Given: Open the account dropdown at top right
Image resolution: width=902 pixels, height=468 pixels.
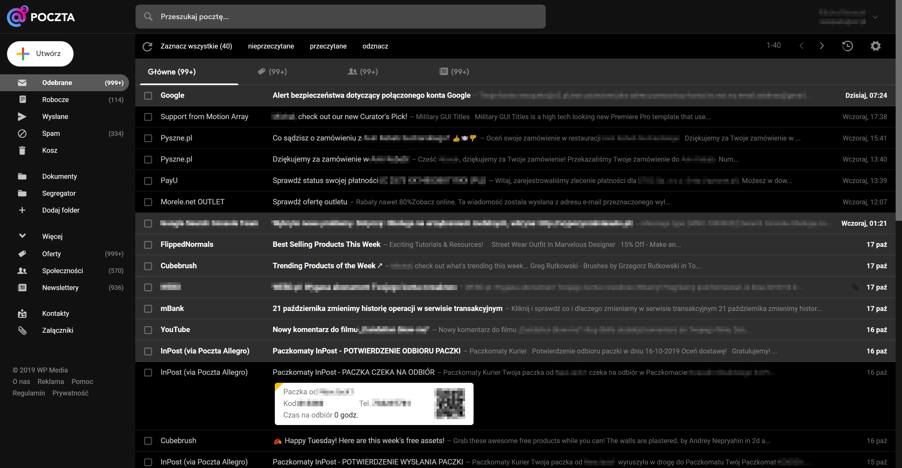Looking at the screenshot, I should (875, 17).
